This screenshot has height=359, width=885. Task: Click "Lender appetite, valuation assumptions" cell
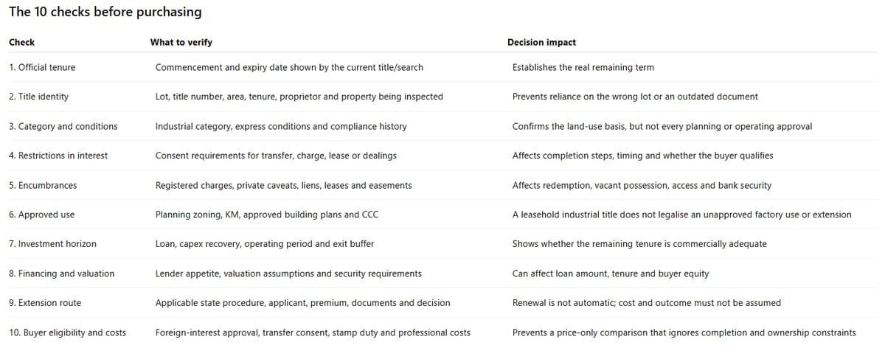pyautogui.click(x=288, y=273)
